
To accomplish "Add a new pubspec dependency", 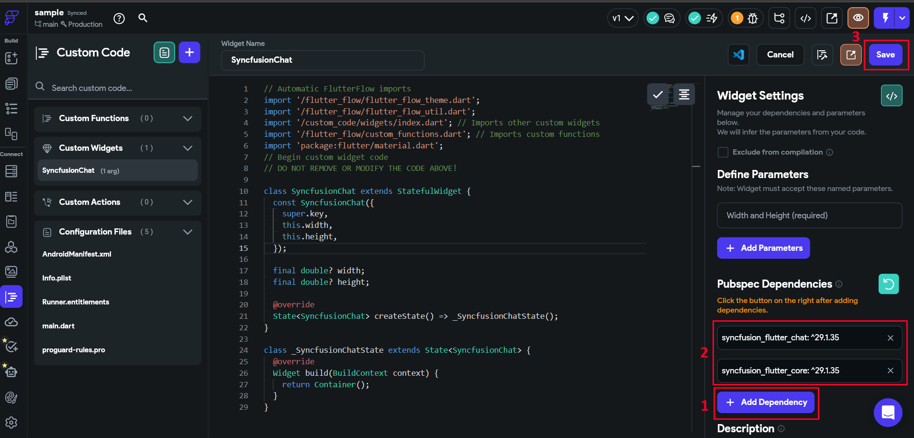I will [765, 402].
